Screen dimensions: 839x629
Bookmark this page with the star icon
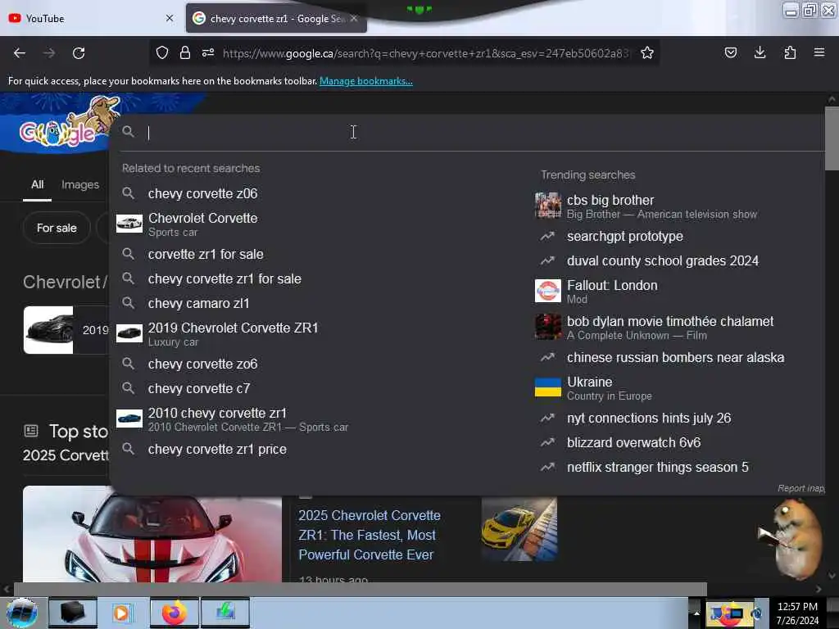point(647,52)
